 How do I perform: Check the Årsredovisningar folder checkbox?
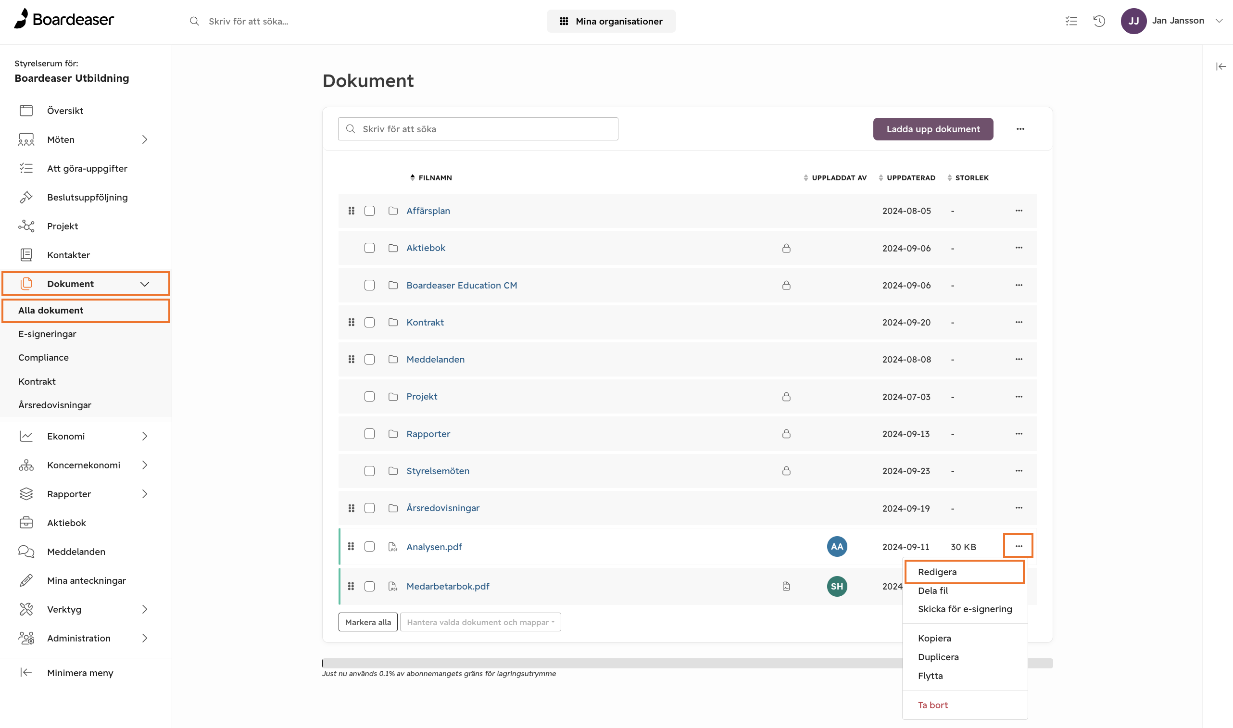coord(369,508)
